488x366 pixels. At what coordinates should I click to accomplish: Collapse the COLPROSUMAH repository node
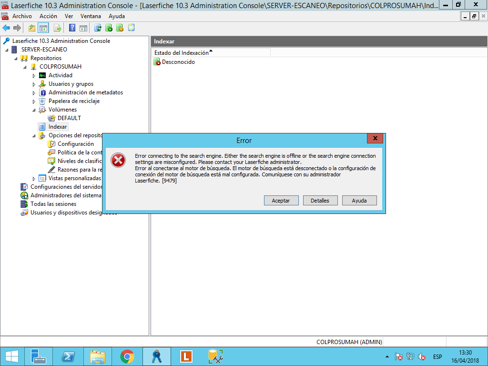25,67
